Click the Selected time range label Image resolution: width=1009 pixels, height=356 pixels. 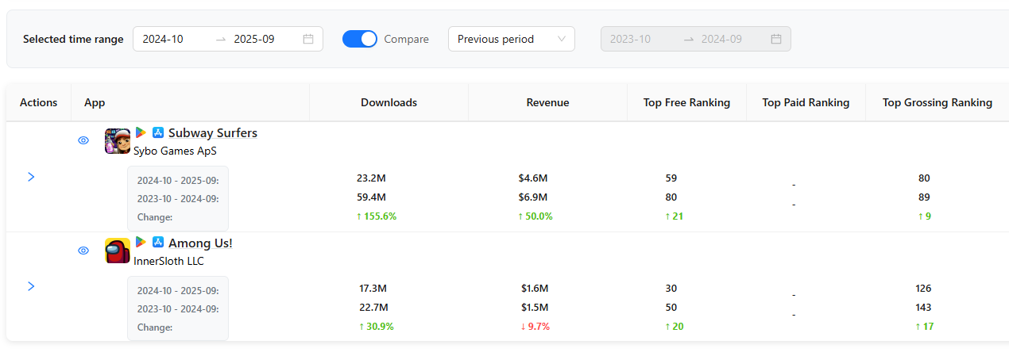(x=73, y=39)
